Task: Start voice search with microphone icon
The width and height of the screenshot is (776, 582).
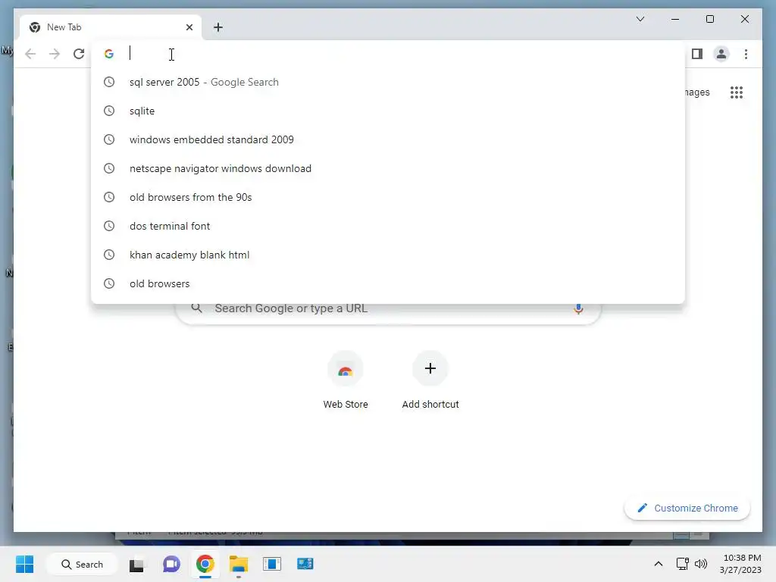Action: pyautogui.click(x=578, y=309)
